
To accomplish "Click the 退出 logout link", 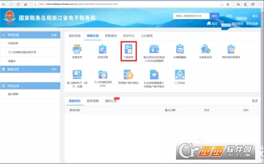I will 255,16.
